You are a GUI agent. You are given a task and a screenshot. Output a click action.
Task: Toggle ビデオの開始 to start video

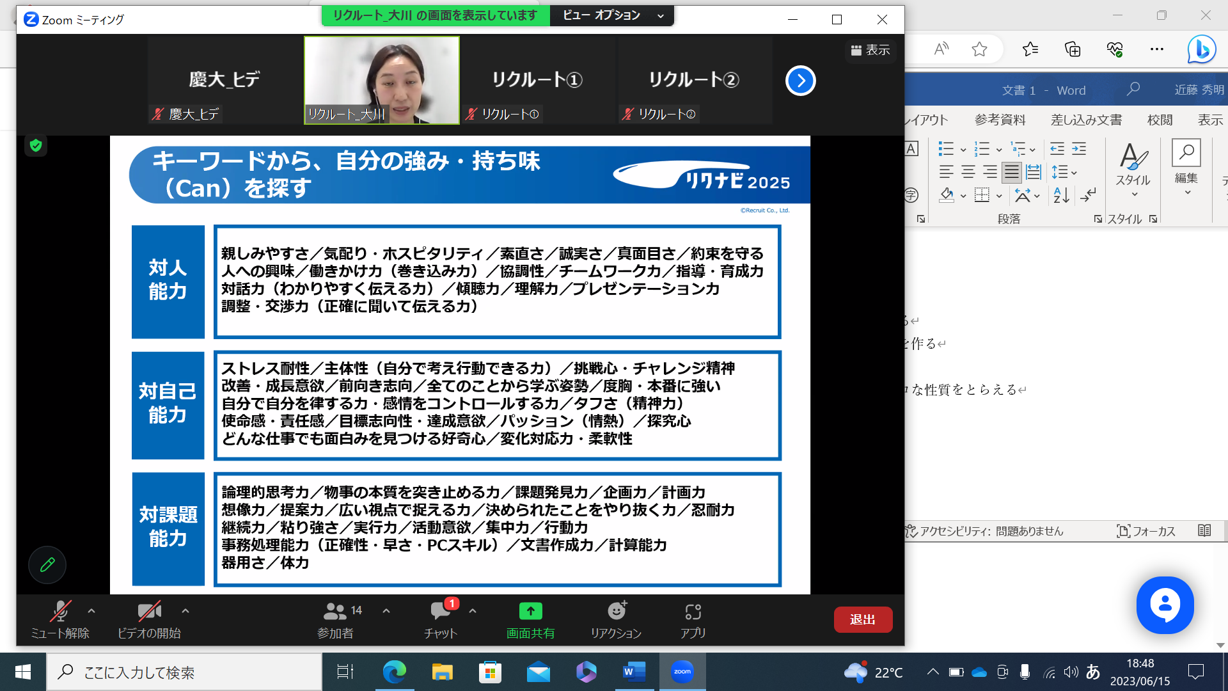click(149, 619)
